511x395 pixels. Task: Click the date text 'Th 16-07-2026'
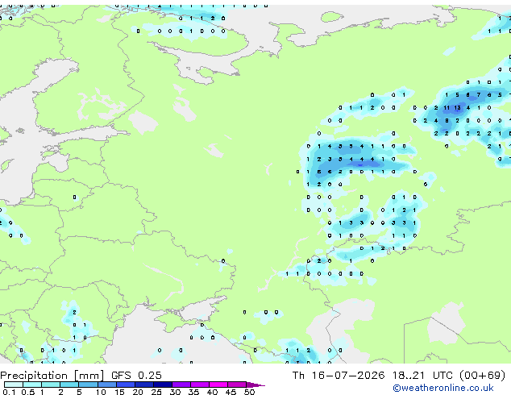[x=339, y=376]
